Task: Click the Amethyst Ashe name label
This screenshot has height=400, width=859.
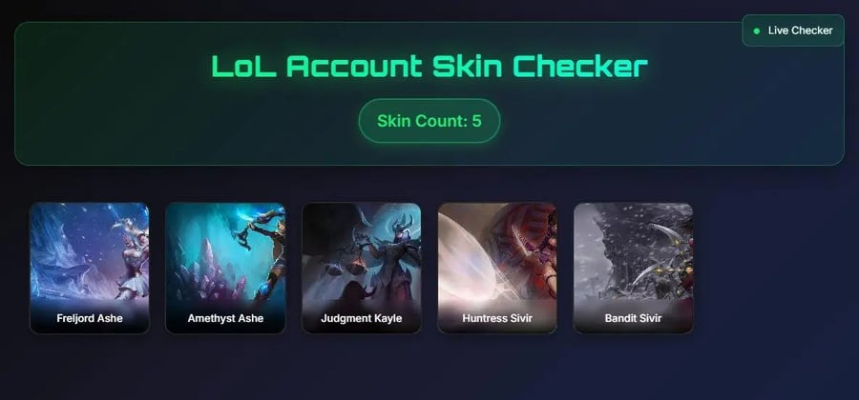Action: tap(225, 318)
